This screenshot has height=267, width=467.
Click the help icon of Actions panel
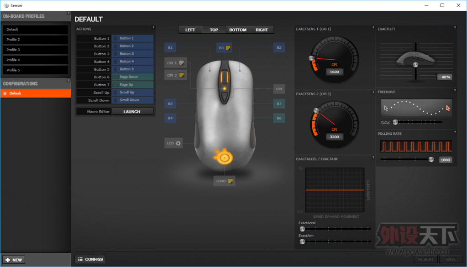(x=154, y=28)
